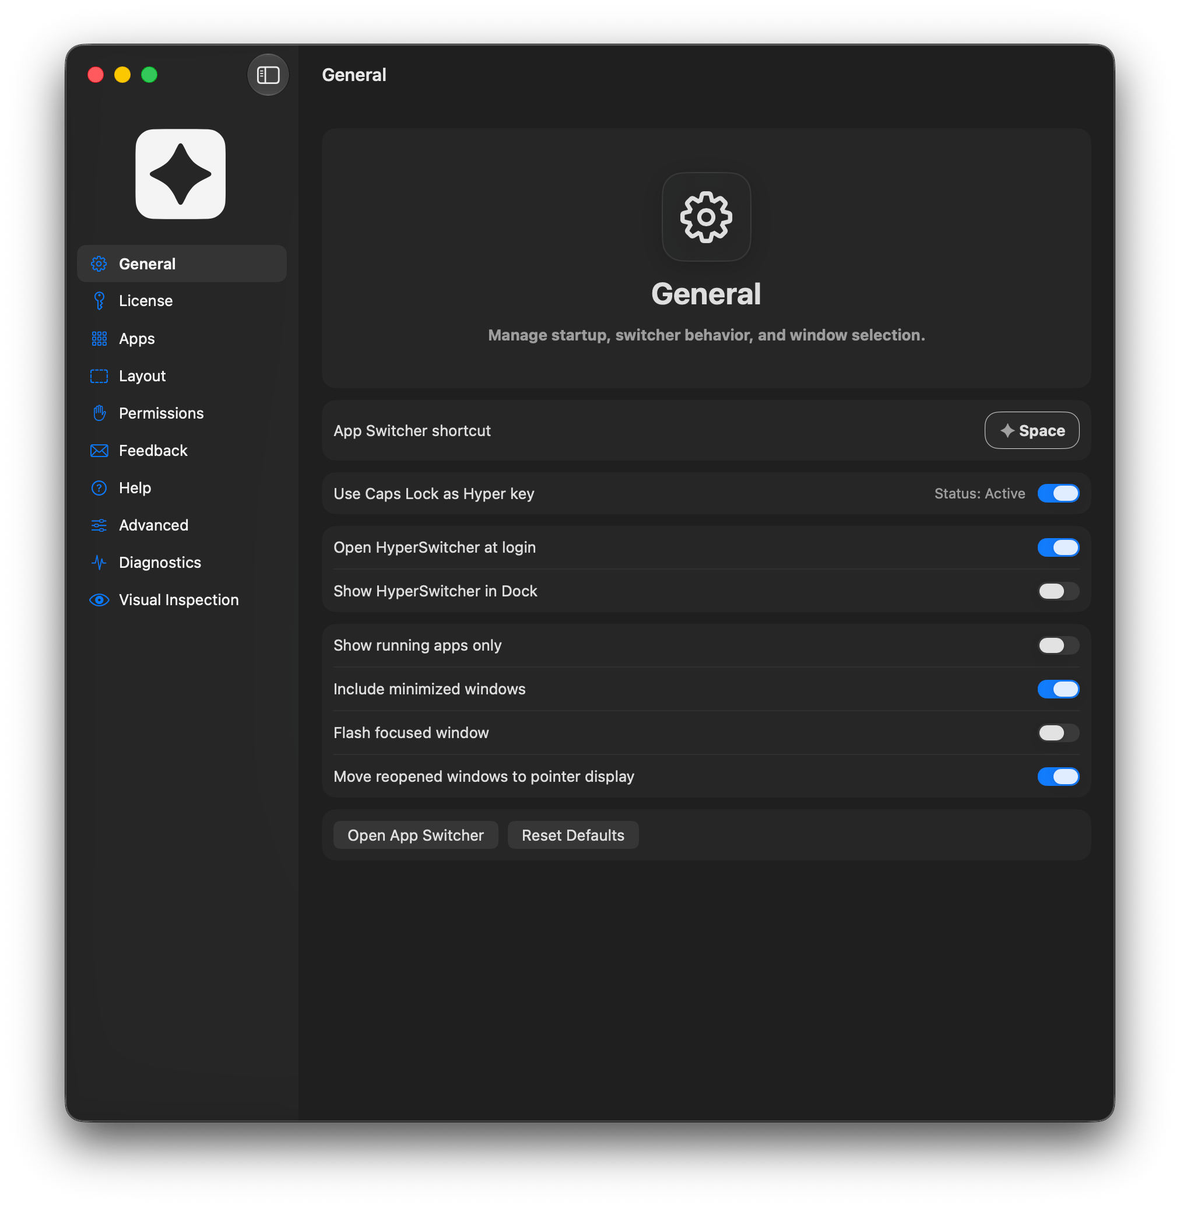Click the question mark Help icon
The width and height of the screenshot is (1180, 1208).
(99, 488)
